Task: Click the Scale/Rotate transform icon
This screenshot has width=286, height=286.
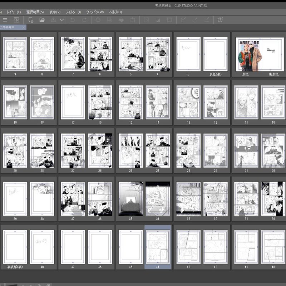Action: click(x=133, y=20)
